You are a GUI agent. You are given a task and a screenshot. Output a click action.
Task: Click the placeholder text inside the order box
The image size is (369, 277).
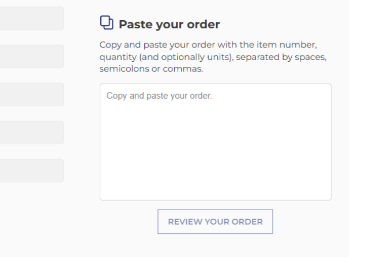[x=159, y=96]
